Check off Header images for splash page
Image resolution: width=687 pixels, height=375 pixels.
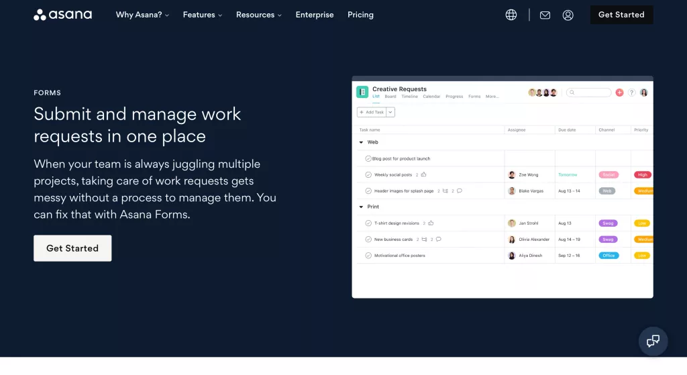point(368,191)
